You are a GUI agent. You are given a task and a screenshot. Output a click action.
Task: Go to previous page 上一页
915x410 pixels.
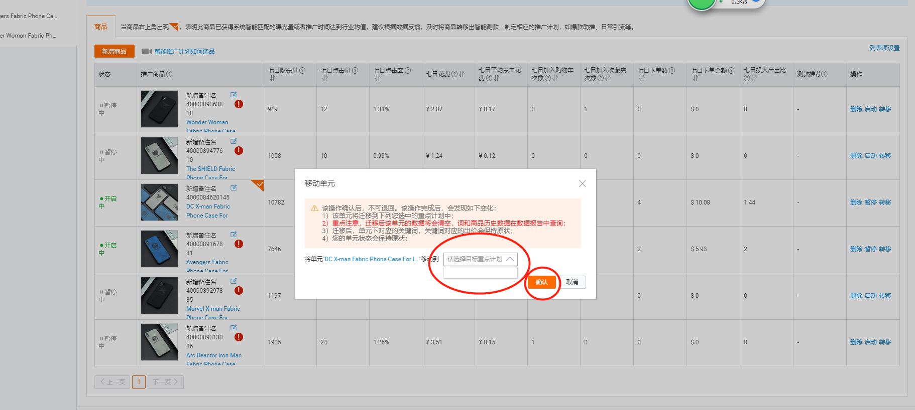pos(112,382)
